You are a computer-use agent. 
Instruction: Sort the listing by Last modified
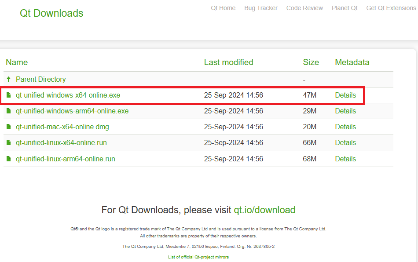[228, 62]
